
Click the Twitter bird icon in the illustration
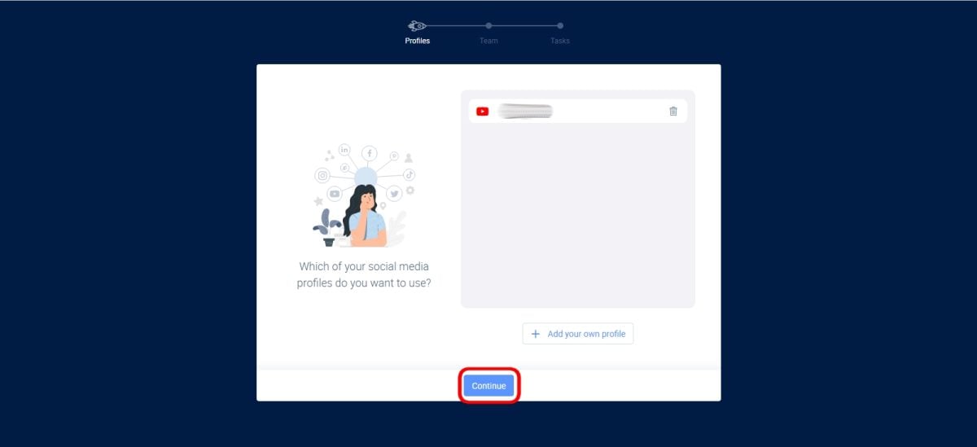(x=394, y=194)
